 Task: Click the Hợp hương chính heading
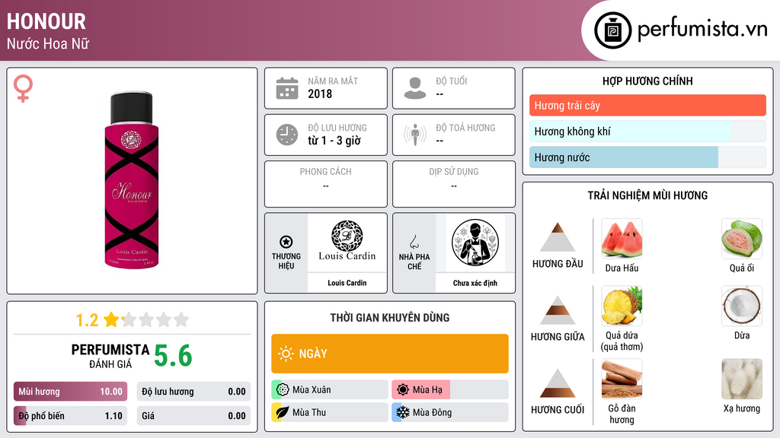(x=647, y=81)
